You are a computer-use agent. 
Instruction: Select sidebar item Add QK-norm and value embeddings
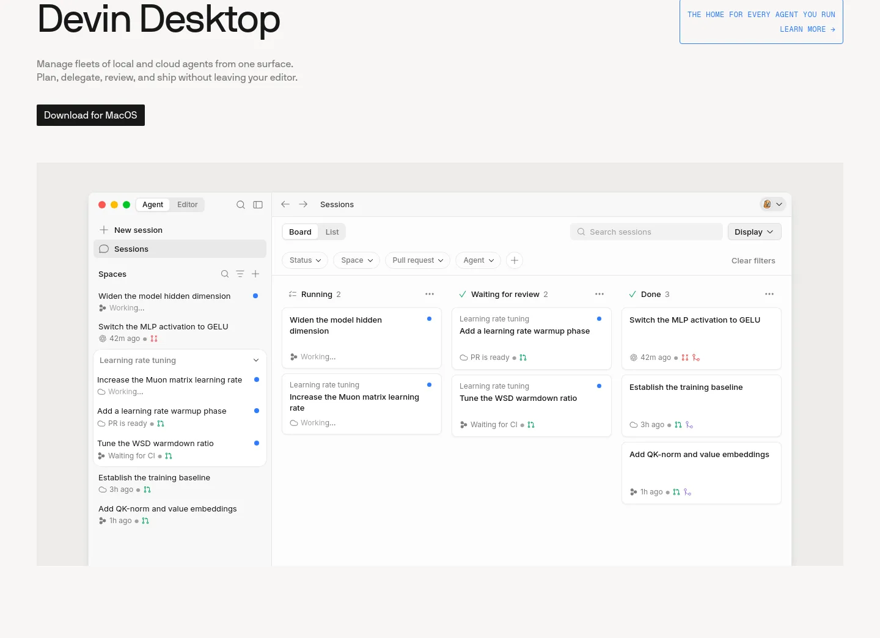point(180,515)
